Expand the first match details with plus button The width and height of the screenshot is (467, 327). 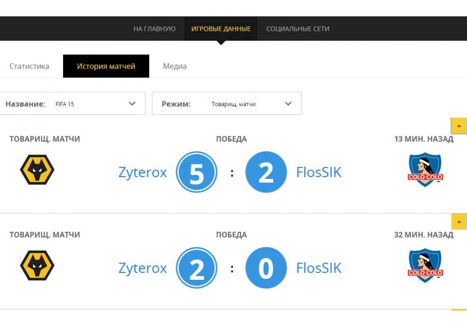coord(459,126)
